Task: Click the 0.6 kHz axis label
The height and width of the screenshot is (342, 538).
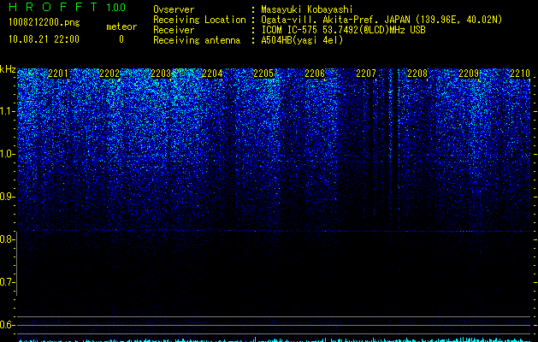Action: click(x=7, y=325)
